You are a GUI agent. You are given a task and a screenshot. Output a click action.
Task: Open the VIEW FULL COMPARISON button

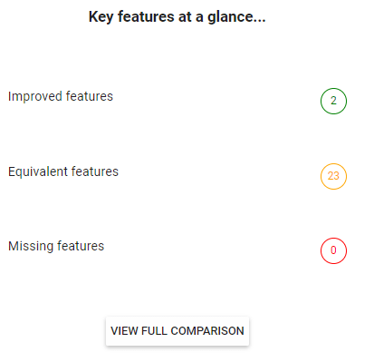(x=177, y=331)
